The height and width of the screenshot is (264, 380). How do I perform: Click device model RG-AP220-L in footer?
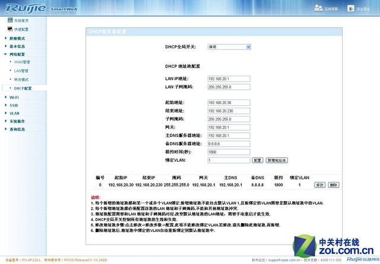(x=31, y=260)
